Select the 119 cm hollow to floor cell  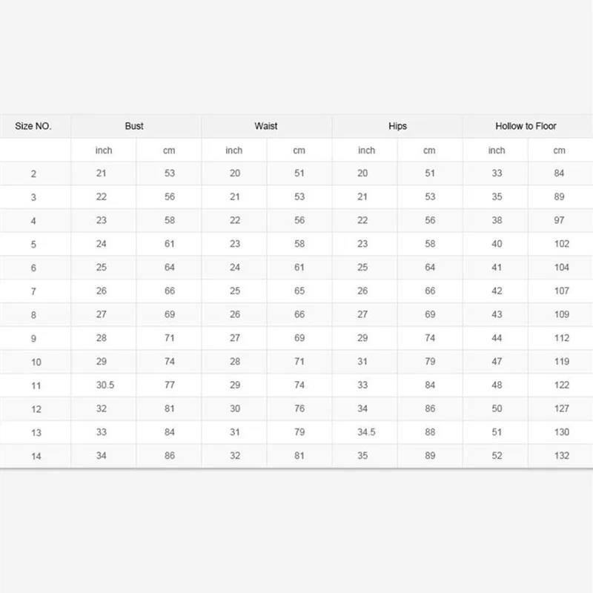tap(561, 362)
